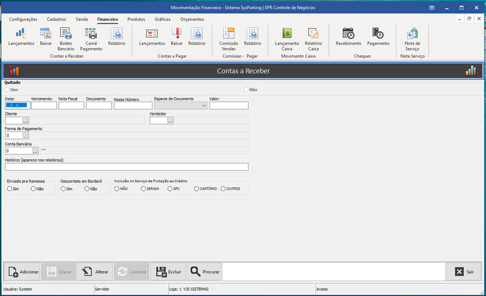Select the Financeiro tab
The image size is (486, 296).
click(108, 19)
